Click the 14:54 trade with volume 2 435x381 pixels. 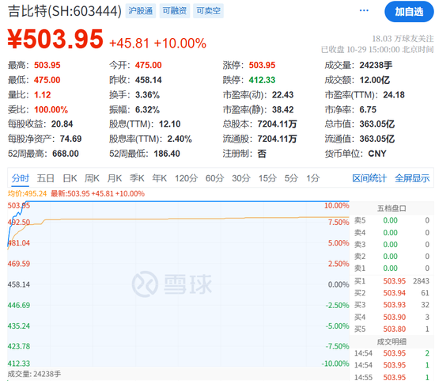coord(391,353)
